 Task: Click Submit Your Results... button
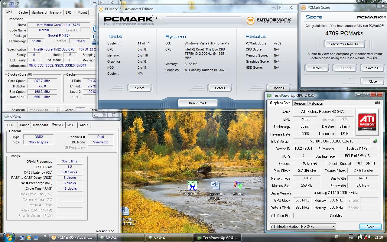tap(345, 44)
